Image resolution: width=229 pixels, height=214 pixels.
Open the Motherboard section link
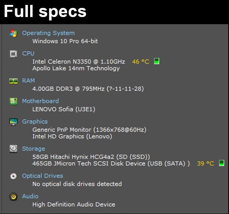pos(40,101)
